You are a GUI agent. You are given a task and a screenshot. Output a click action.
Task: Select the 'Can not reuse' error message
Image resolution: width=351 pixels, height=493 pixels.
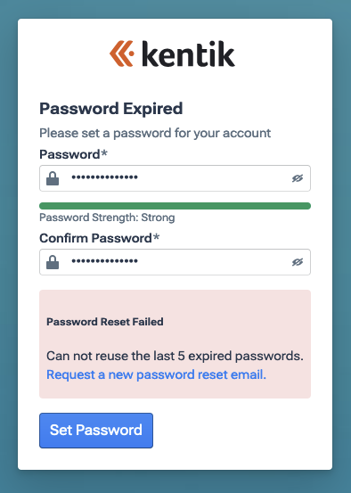(x=175, y=356)
